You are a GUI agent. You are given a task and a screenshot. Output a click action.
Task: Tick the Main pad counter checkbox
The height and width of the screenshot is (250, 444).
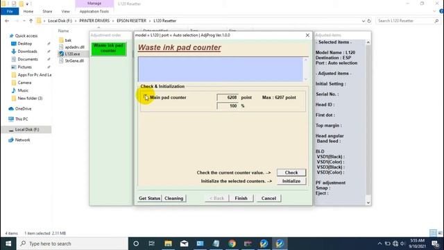pos(146,97)
